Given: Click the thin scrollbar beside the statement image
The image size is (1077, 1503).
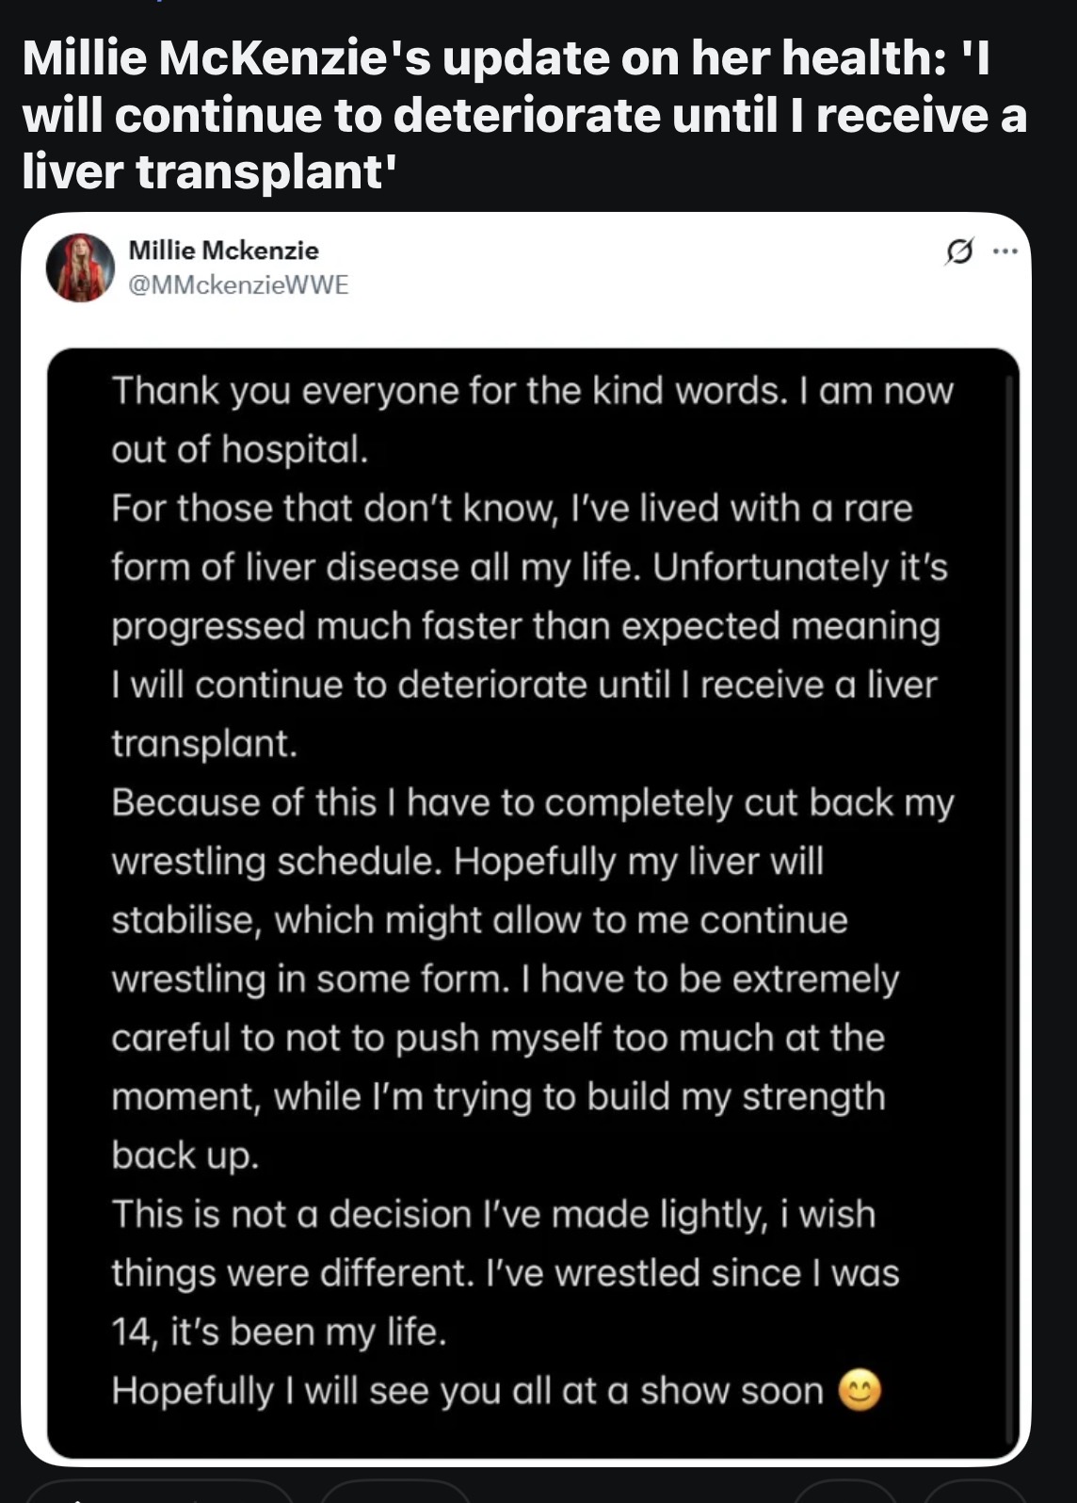Looking at the screenshot, I should click(1011, 904).
